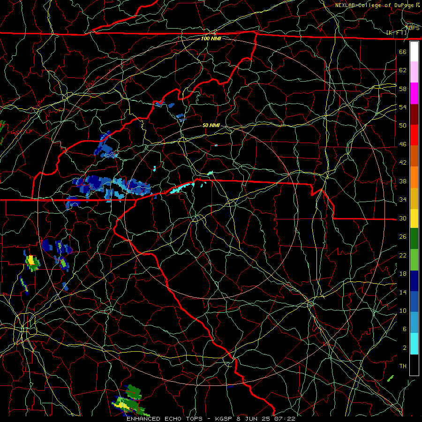Image resolution: width=422 pixels, height=422 pixels.
Task: Pick the navy blue legend band
Action: click(x=414, y=281)
